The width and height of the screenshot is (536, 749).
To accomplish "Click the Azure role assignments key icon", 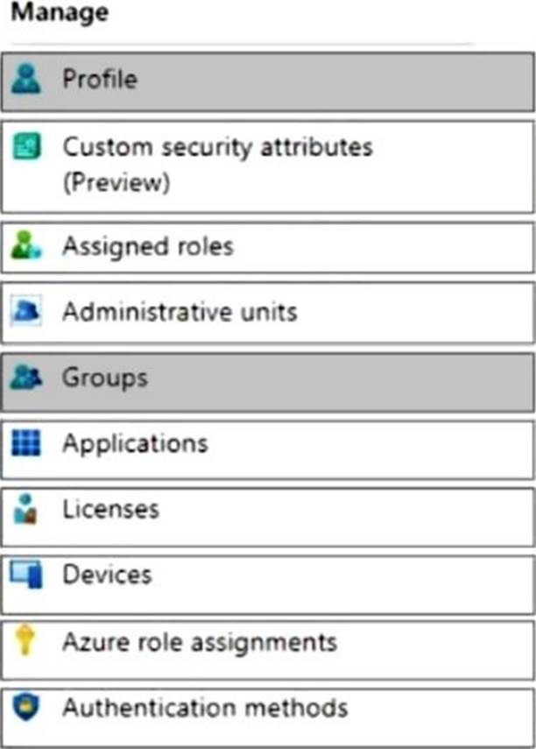I will 25,642.
